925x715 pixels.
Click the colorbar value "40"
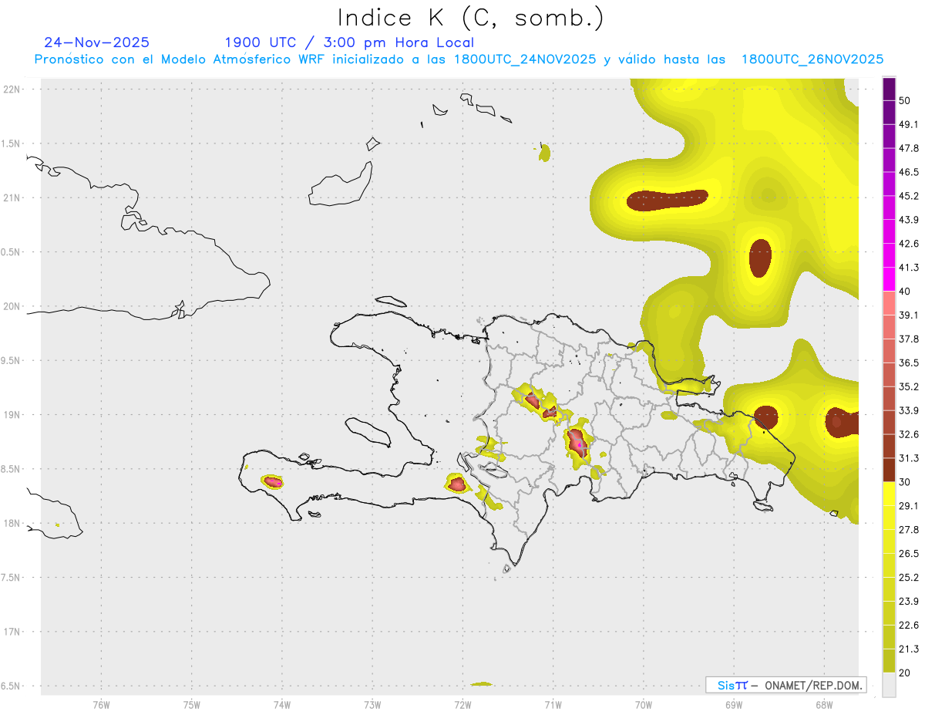(x=905, y=292)
